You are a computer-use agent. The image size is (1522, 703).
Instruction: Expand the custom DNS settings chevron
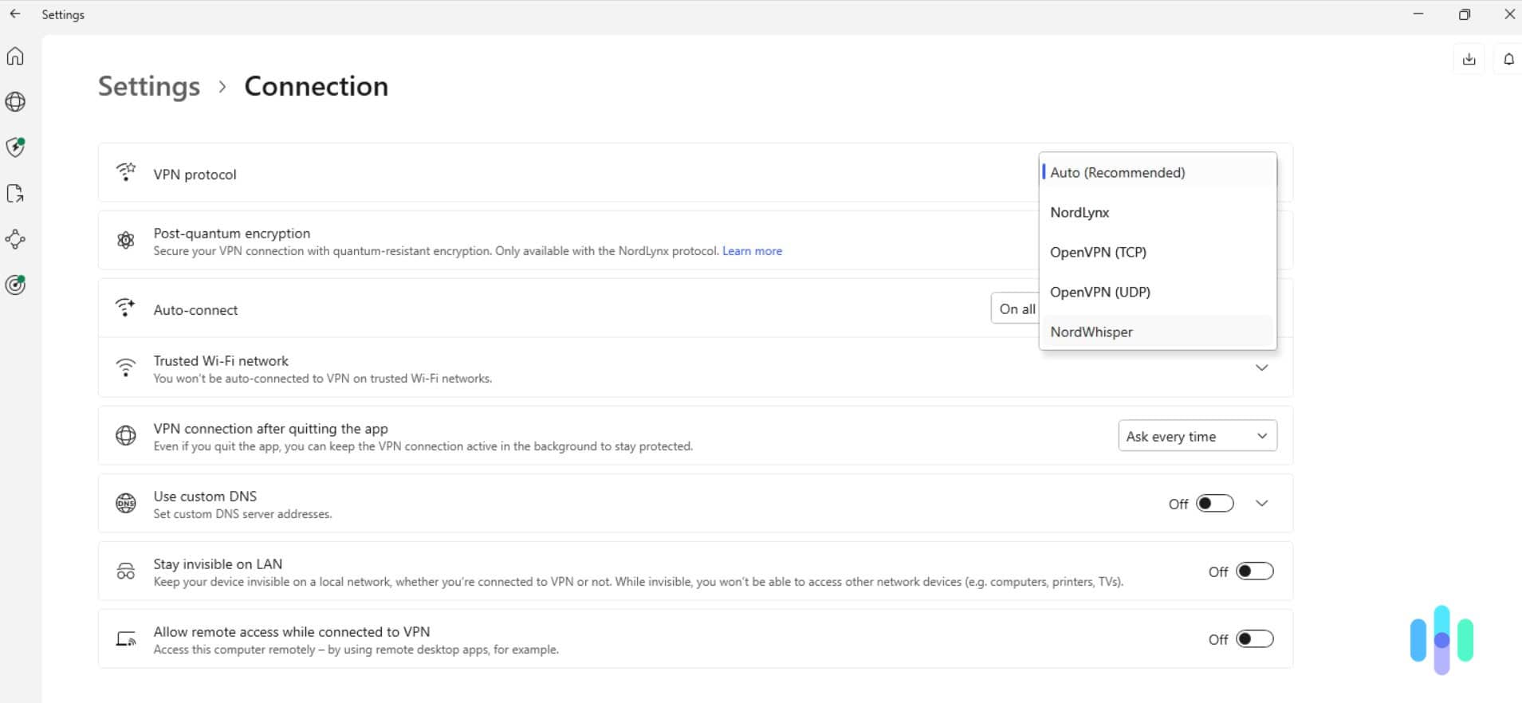(x=1261, y=504)
